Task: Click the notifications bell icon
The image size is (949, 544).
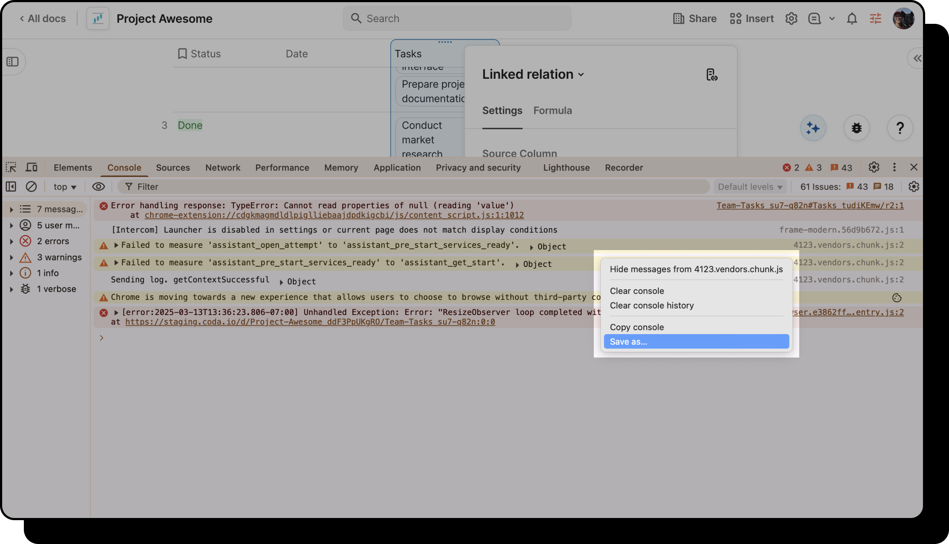Action: [x=851, y=18]
